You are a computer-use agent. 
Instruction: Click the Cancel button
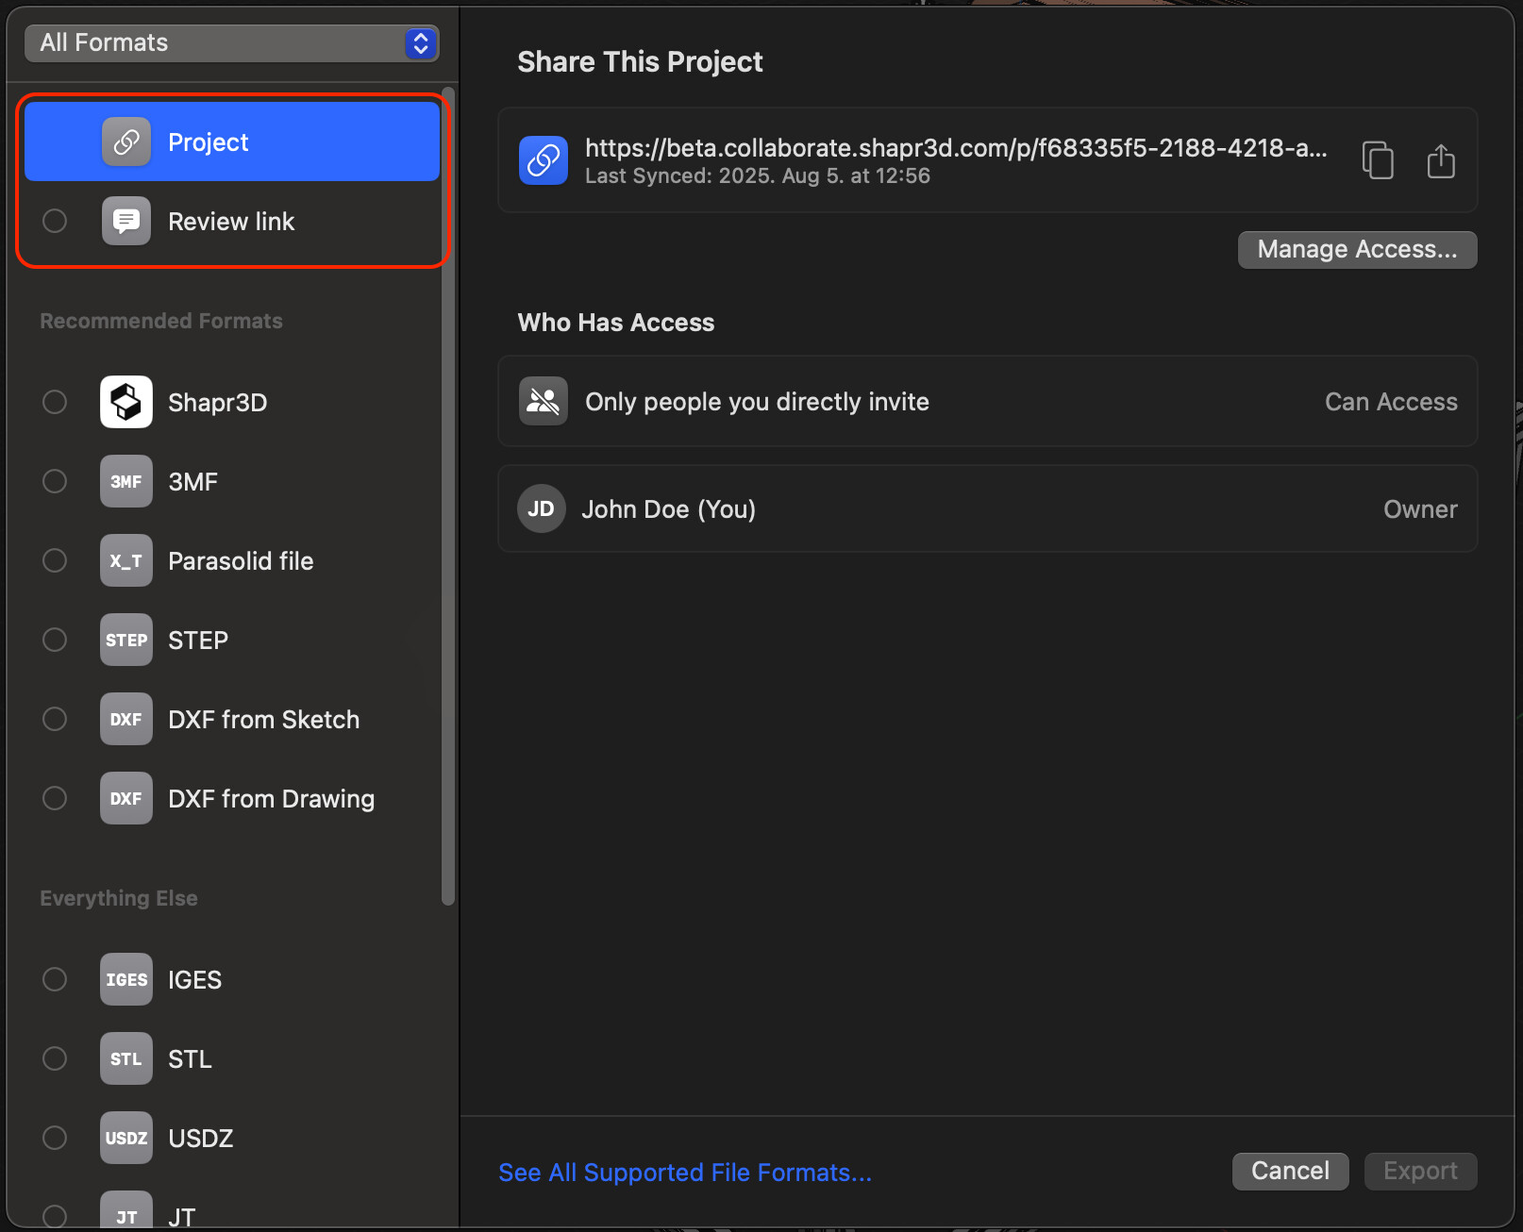click(x=1290, y=1171)
